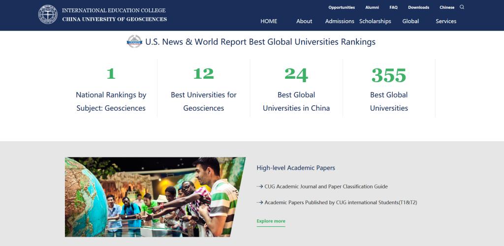This screenshot has width=504, height=246.
Task: Click the High-level Academic Papers heading
Action: pos(296,168)
